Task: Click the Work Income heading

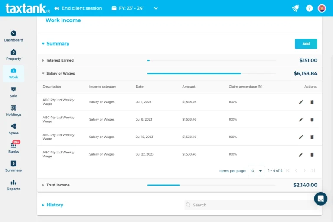Action: [63, 20]
